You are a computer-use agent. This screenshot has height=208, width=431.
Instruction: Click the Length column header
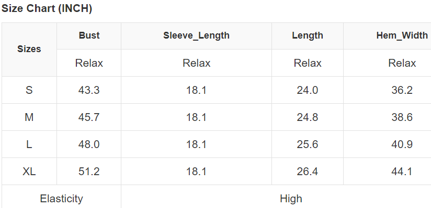[308, 35]
